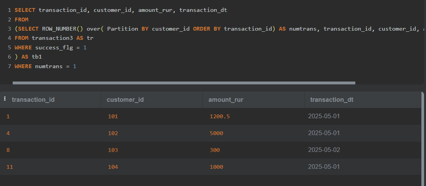Place cursor on transaction3 in line 4
The image size is (426, 186).
tap(52, 38)
